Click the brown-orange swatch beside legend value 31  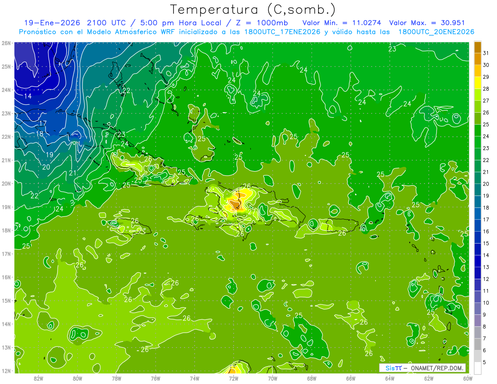[478, 47]
